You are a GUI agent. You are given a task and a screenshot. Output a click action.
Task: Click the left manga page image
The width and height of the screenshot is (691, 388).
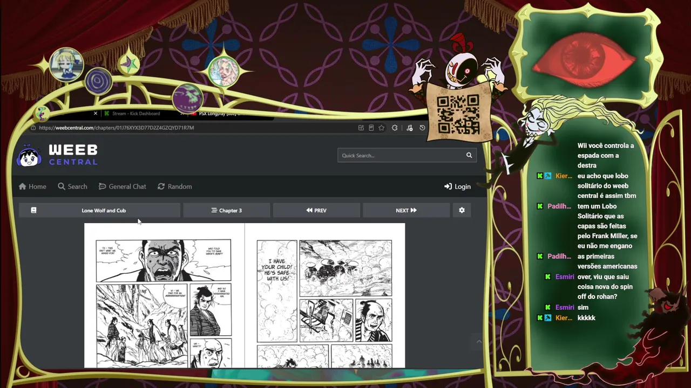pyautogui.click(x=164, y=295)
